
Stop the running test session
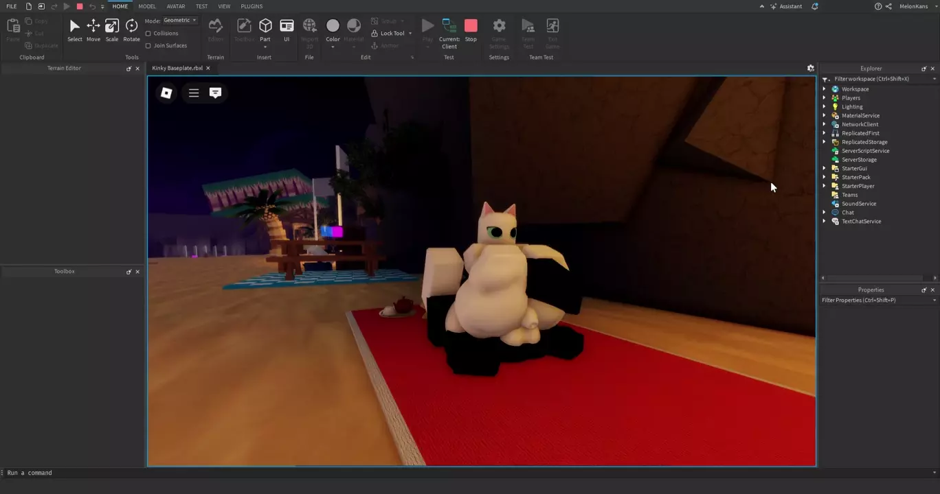471,30
